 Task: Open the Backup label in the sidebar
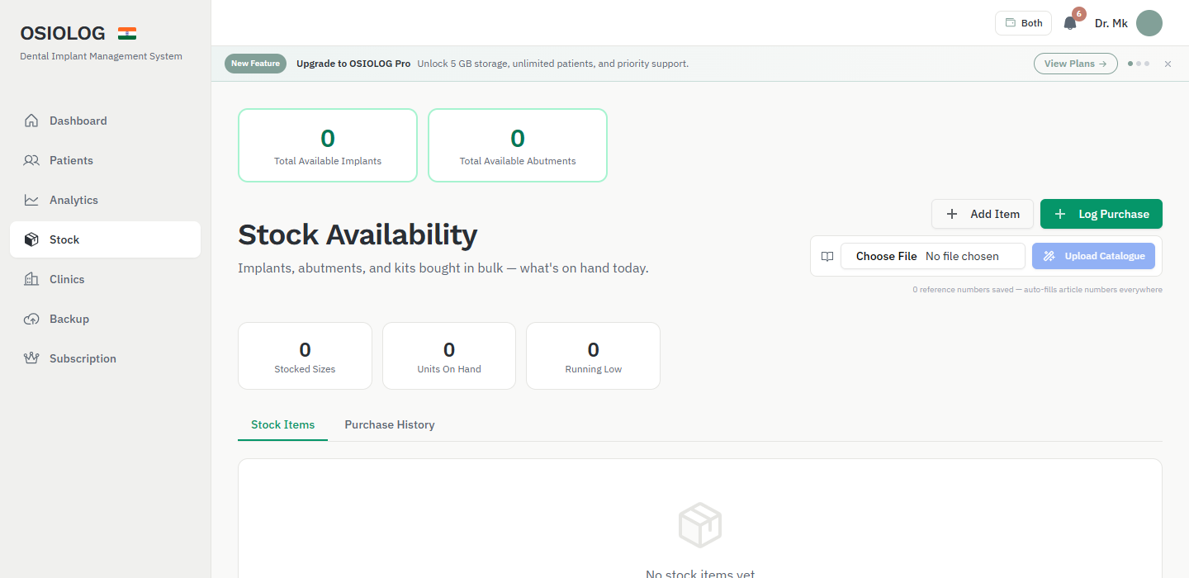coord(69,319)
